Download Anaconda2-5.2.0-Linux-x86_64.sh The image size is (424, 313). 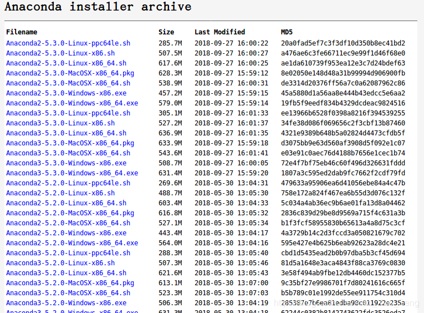pyautogui.click(x=67, y=203)
